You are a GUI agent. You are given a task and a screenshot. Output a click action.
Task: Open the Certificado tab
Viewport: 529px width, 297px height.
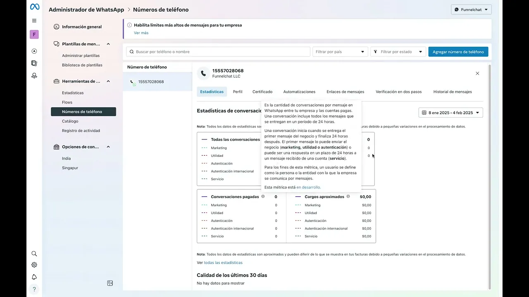pos(262,92)
